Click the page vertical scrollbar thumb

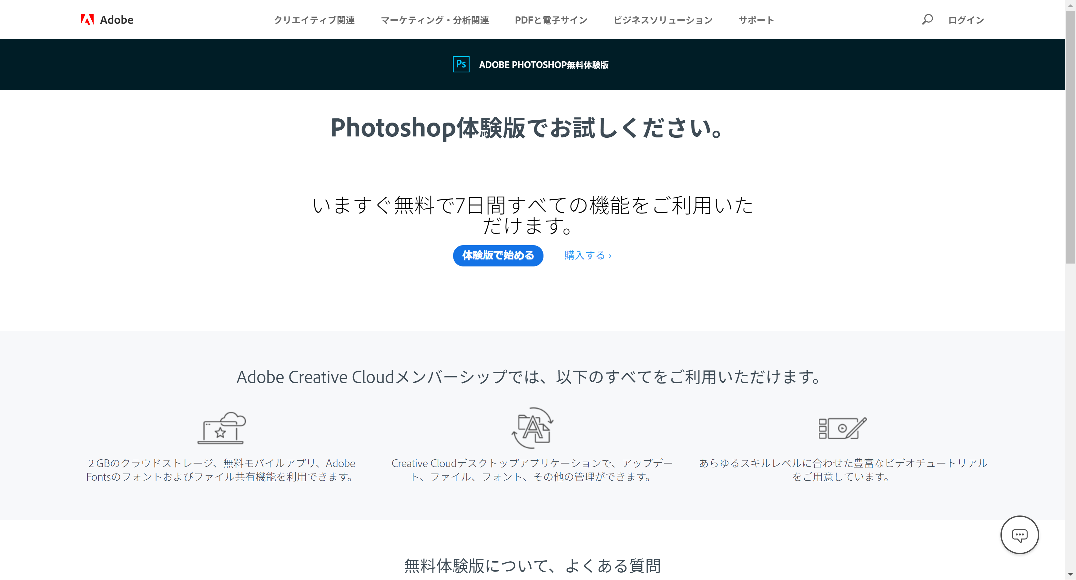click(x=1070, y=137)
